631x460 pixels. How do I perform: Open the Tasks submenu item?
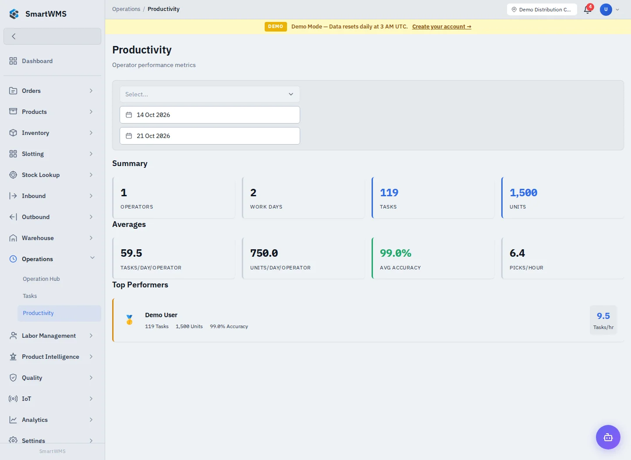(59, 296)
